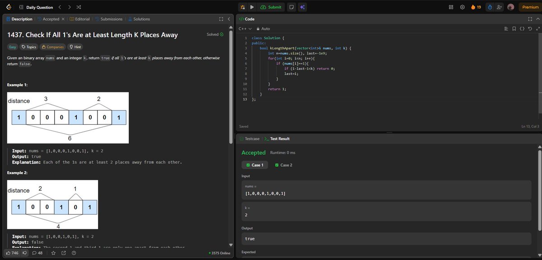Expand the Companies tag section
This screenshot has height=260, width=542.
coord(53,46)
